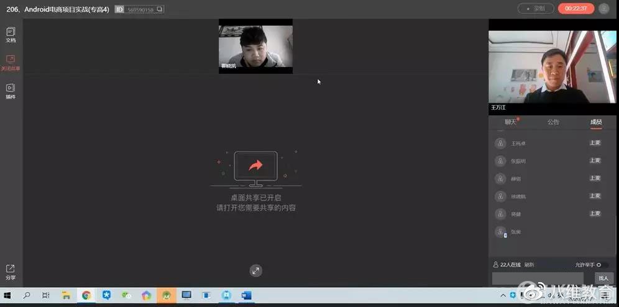Open the 插件 plugins sidebar icon
The width and height of the screenshot is (619, 307).
[x=11, y=91]
